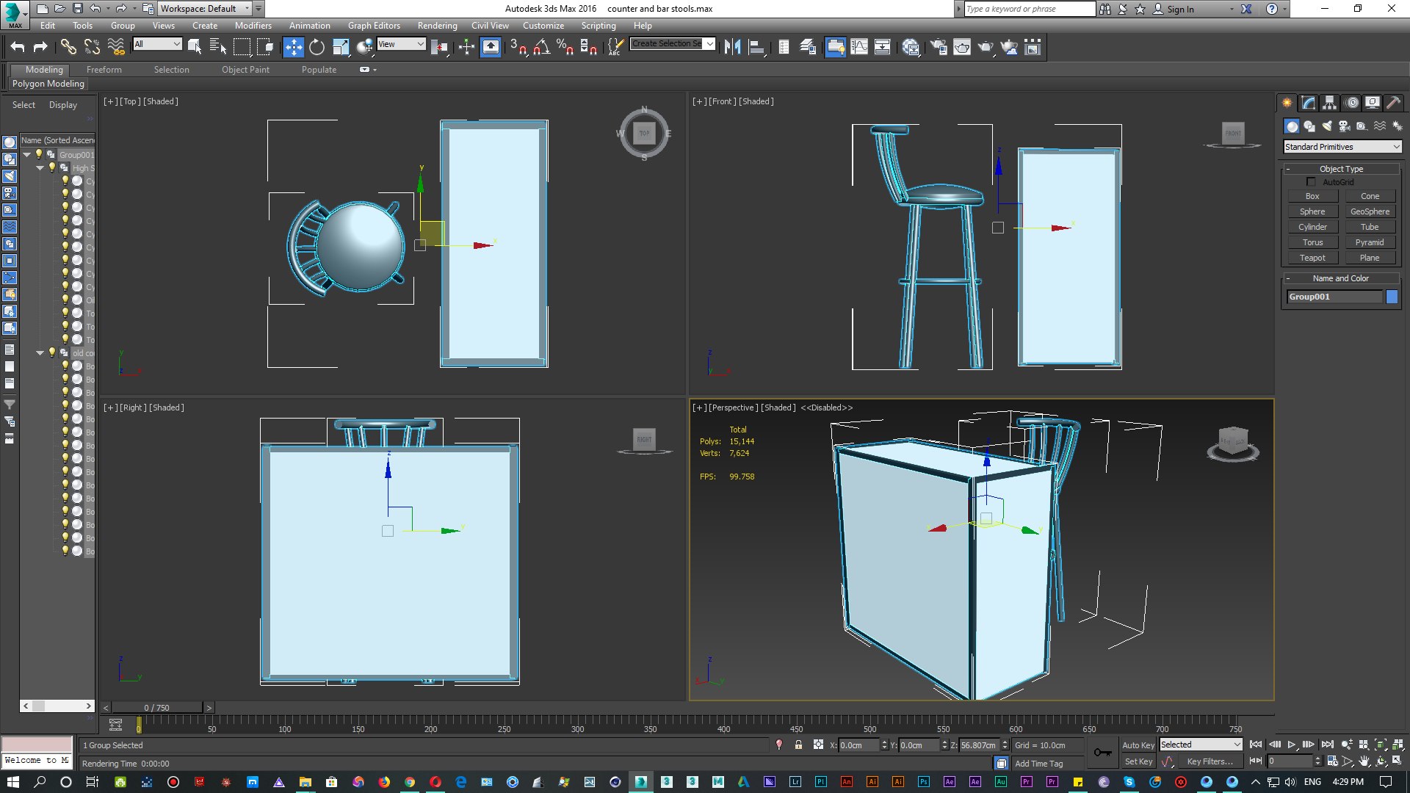Open the Rendering menu

(437, 25)
